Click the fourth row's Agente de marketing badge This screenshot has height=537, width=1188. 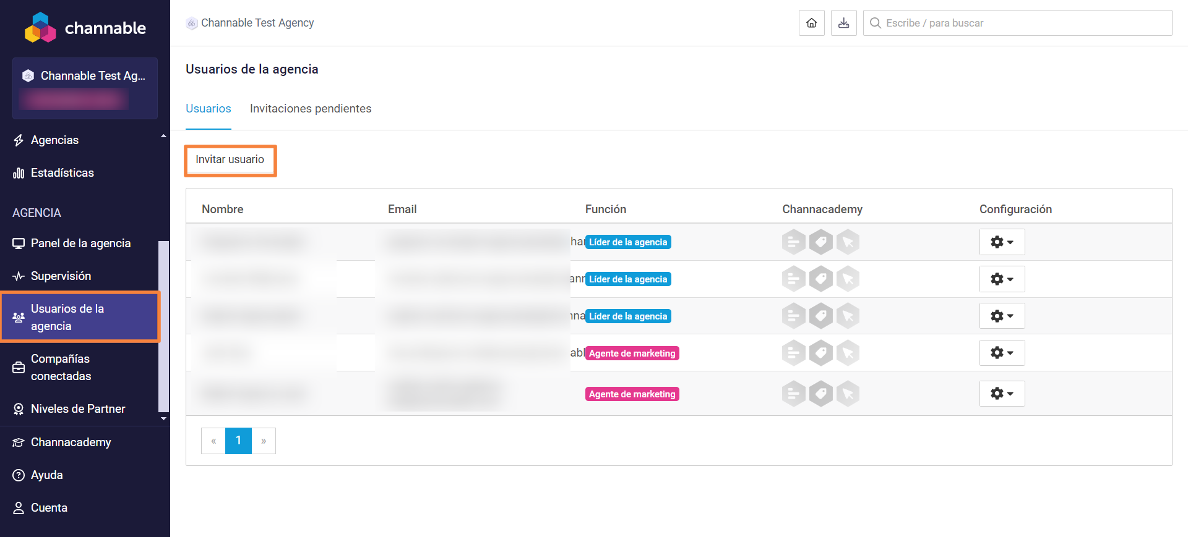pos(632,353)
